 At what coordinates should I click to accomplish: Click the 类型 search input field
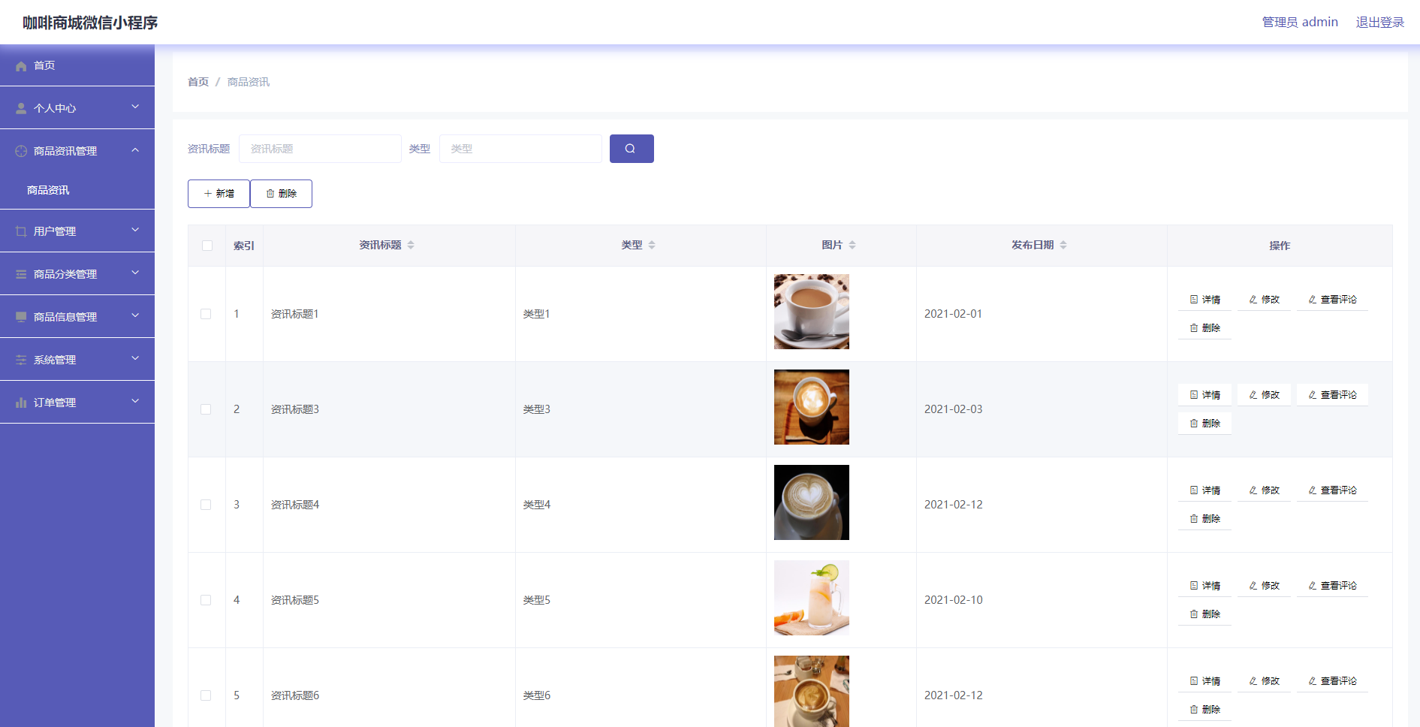point(520,149)
